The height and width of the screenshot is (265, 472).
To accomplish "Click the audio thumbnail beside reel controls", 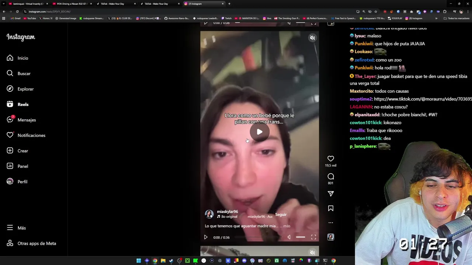I will tap(331, 237).
